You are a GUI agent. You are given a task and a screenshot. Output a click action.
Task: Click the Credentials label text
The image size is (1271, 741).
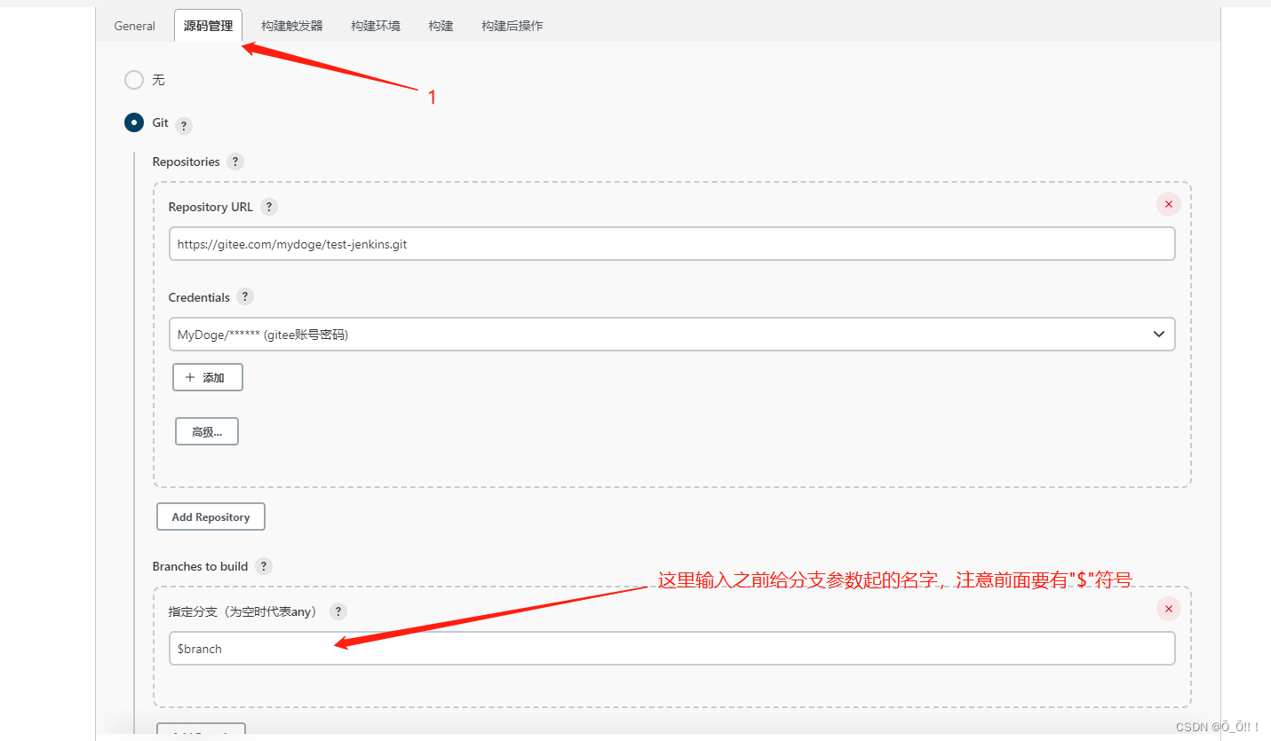tap(199, 297)
